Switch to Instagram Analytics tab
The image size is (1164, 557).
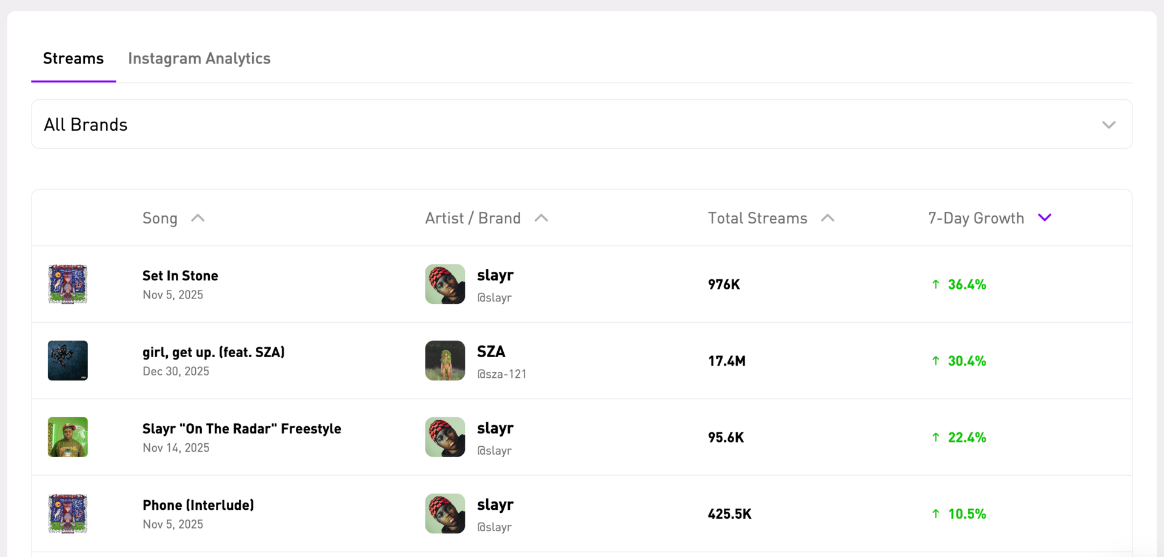click(199, 59)
